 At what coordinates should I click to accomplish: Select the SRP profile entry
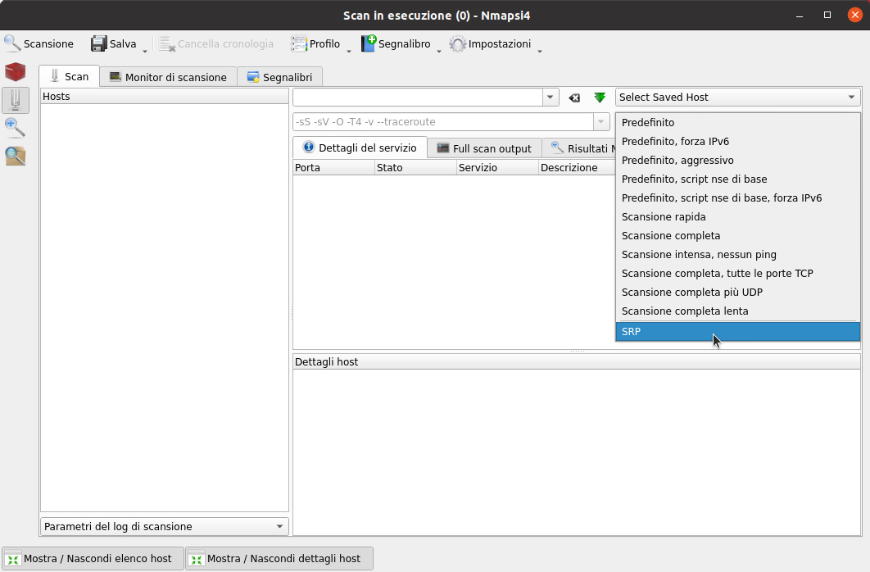point(738,331)
